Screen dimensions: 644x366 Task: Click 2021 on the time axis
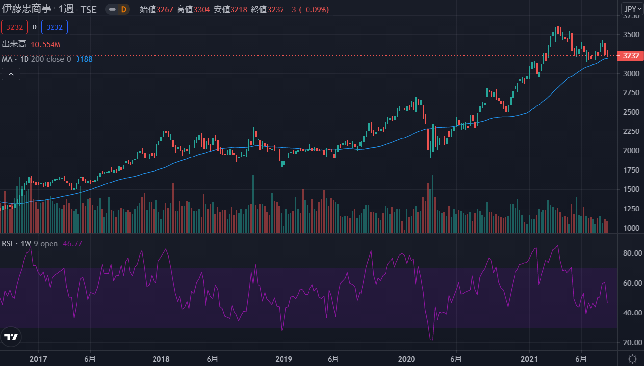(x=530, y=359)
